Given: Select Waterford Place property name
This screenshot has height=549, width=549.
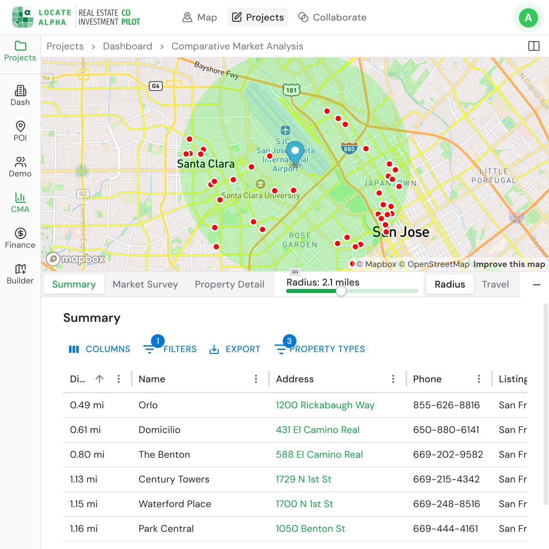Looking at the screenshot, I should [175, 504].
